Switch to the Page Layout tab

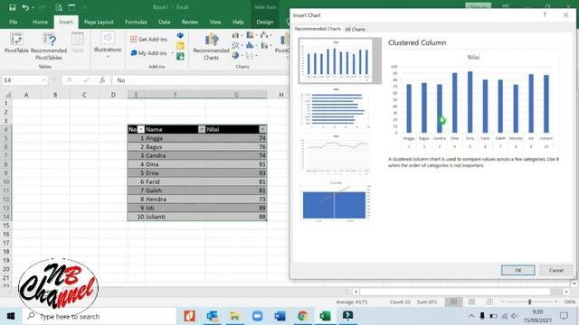(x=99, y=22)
